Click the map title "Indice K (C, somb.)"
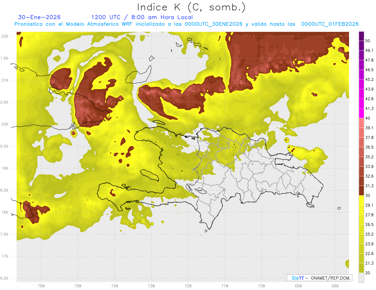This screenshot has width=376, height=290. click(x=191, y=7)
